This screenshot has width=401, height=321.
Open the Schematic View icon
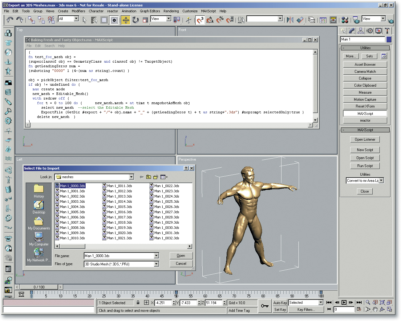(x=333, y=20)
